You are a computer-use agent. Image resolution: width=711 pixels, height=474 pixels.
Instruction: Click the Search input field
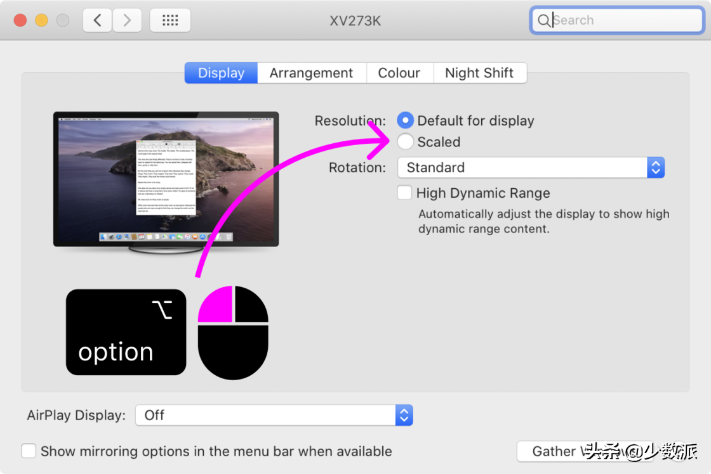click(x=617, y=20)
